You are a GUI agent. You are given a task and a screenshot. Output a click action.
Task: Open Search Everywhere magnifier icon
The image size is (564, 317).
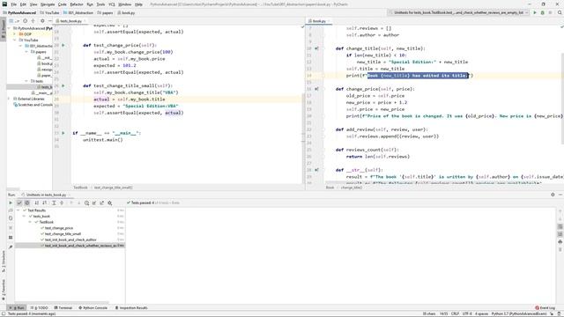pos(560,12)
